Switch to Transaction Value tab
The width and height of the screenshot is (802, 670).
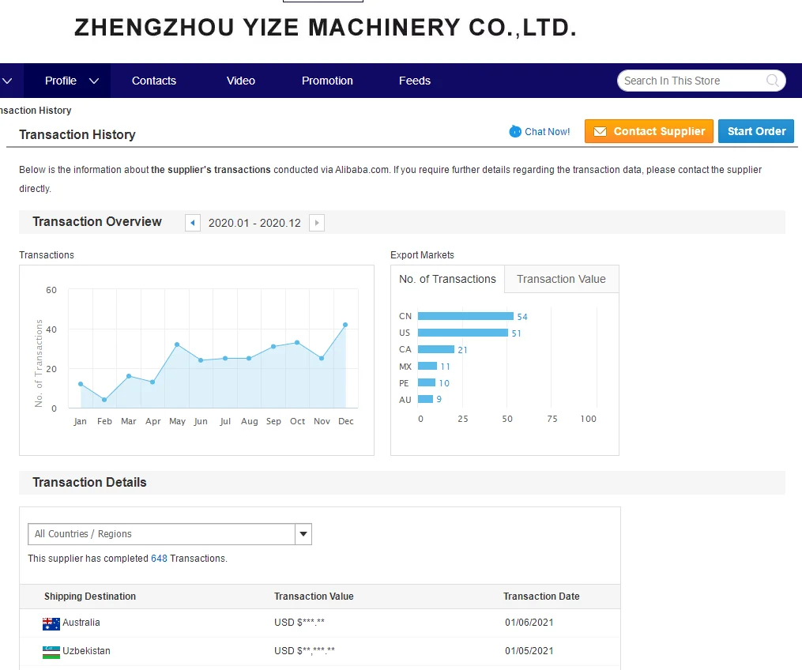coord(561,279)
